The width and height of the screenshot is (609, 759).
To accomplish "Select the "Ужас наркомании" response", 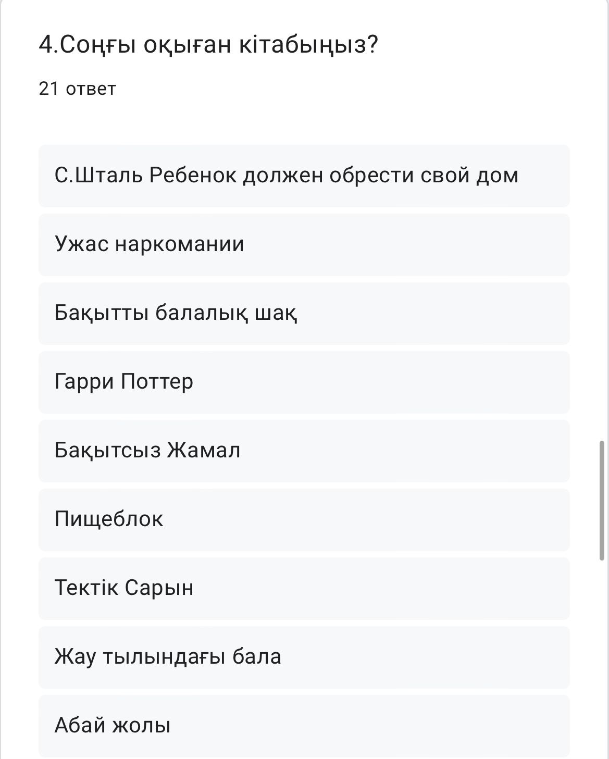I will (x=304, y=244).
